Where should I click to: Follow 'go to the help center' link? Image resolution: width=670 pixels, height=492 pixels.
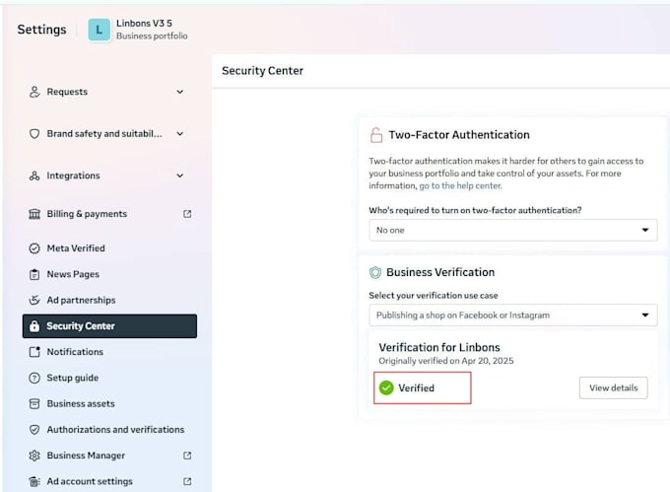461,186
